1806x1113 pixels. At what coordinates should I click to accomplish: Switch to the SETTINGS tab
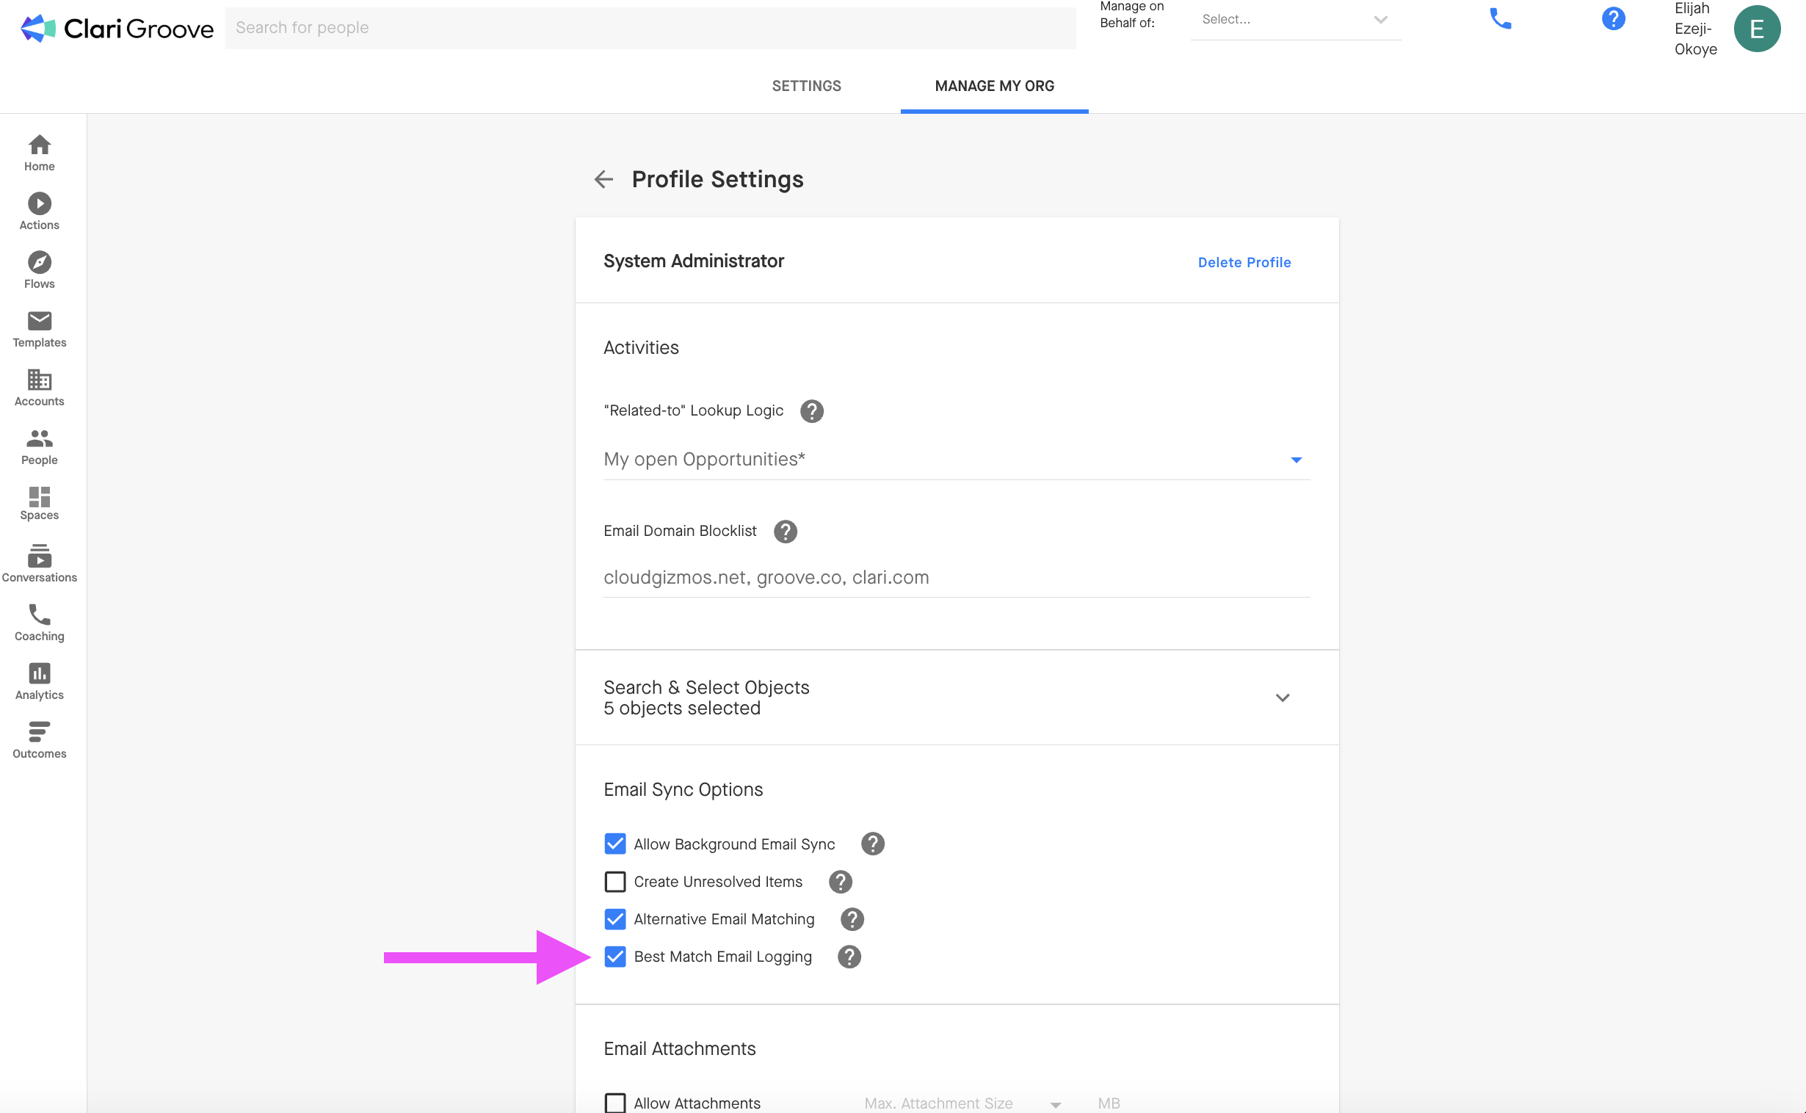pos(806,86)
